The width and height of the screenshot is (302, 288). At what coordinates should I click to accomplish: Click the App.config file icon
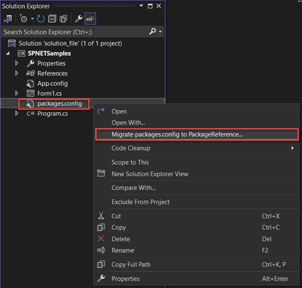(x=30, y=84)
